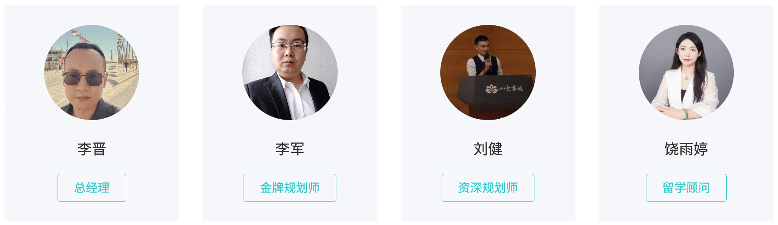Click the blank area below 总经理 button
This screenshot has width=778, height=225.
coord(92,212)
